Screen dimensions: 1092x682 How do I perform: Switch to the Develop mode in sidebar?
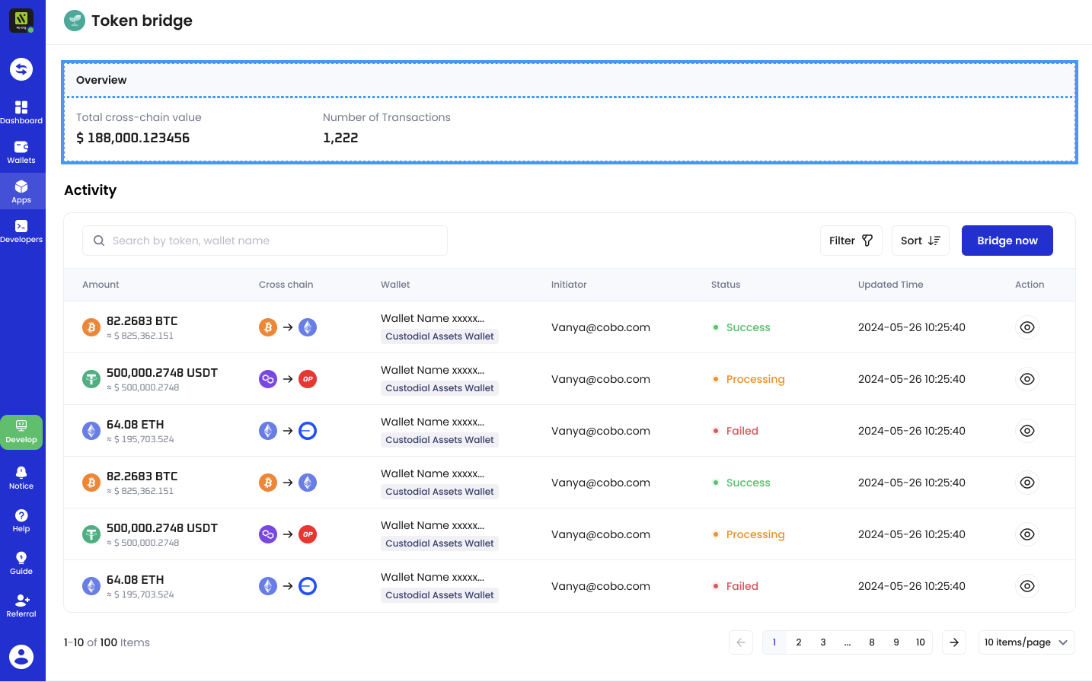tap(21, 432)
